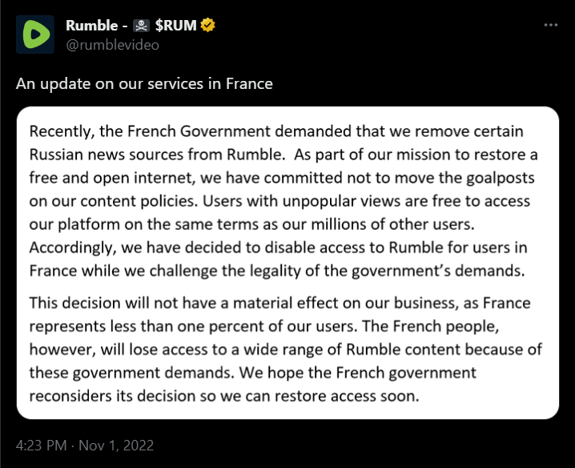The image size is (575, 468).
Task: Click the Rumble green play-logo avatar
Action: click(35, 34)
